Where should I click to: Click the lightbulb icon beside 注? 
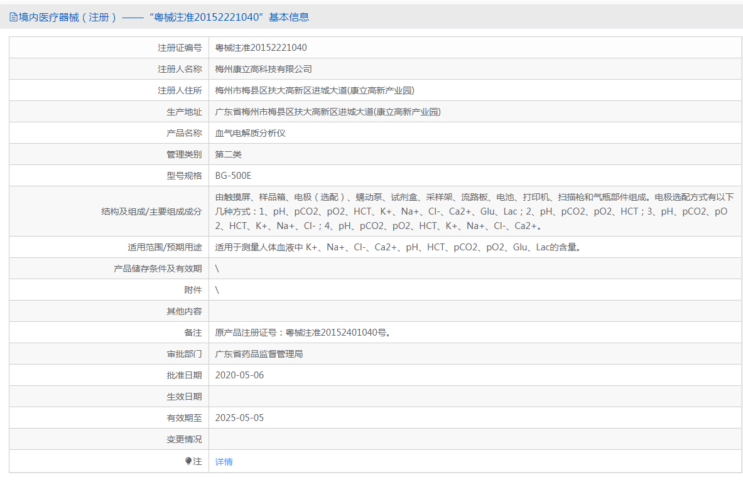click(188, 461)
